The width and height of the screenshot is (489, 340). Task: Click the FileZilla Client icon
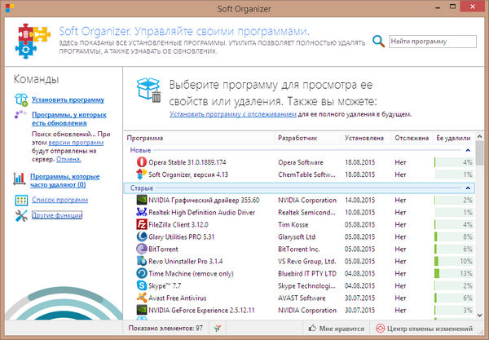pos(142,224)
